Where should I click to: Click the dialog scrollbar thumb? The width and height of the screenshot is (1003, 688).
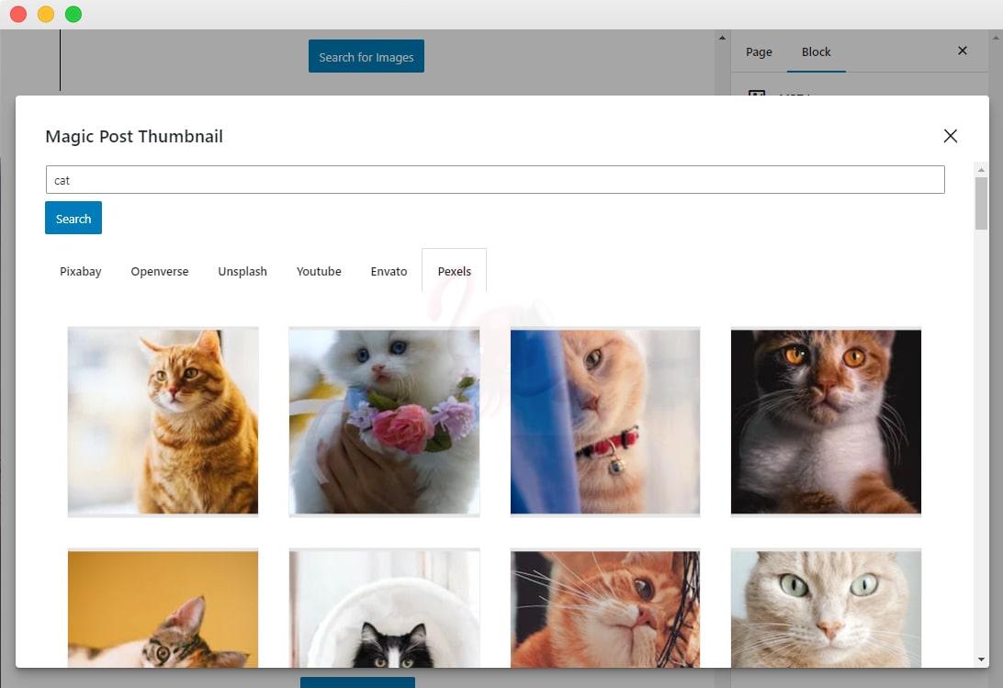(x=981, y=204)
